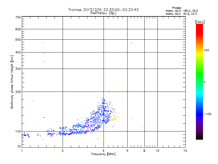Click the green-yellow data point above 600 km near 8 MHz

coord(138,26)
